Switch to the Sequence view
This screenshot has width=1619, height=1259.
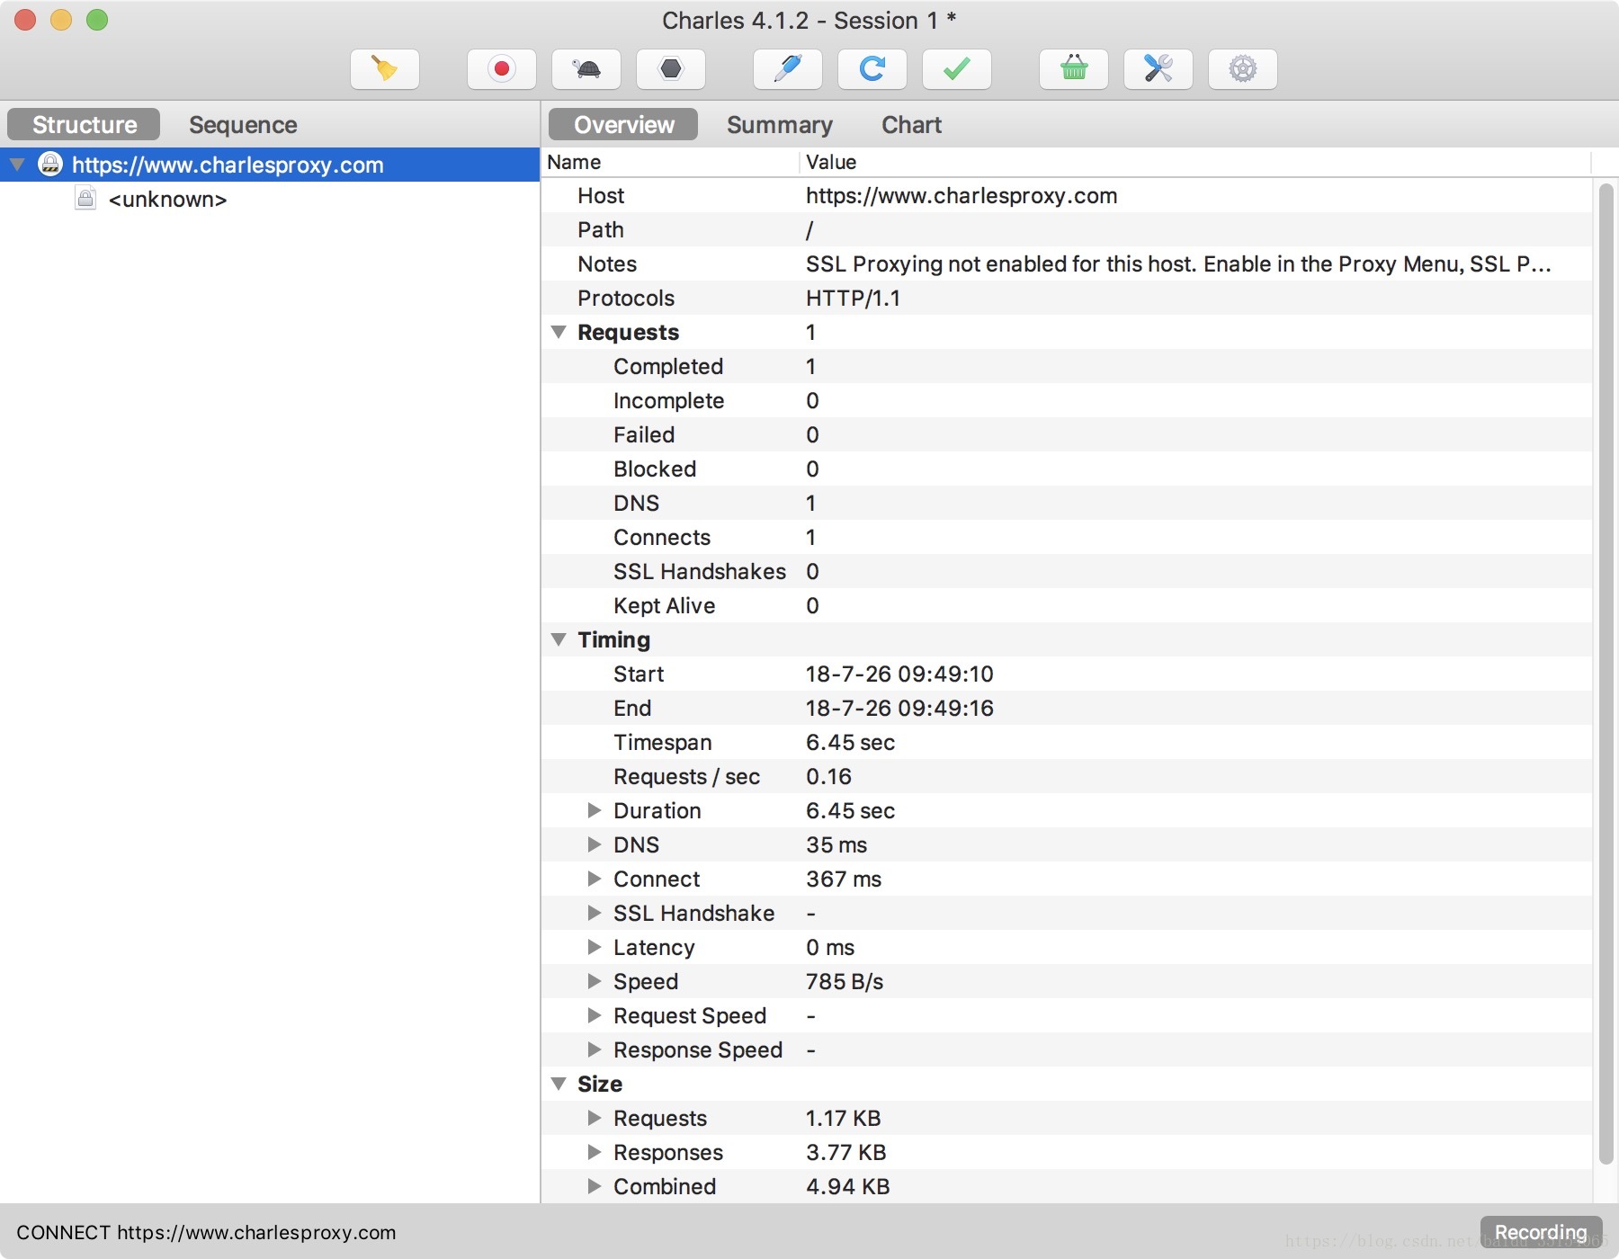pyautogui.click(x=243, y=124)
